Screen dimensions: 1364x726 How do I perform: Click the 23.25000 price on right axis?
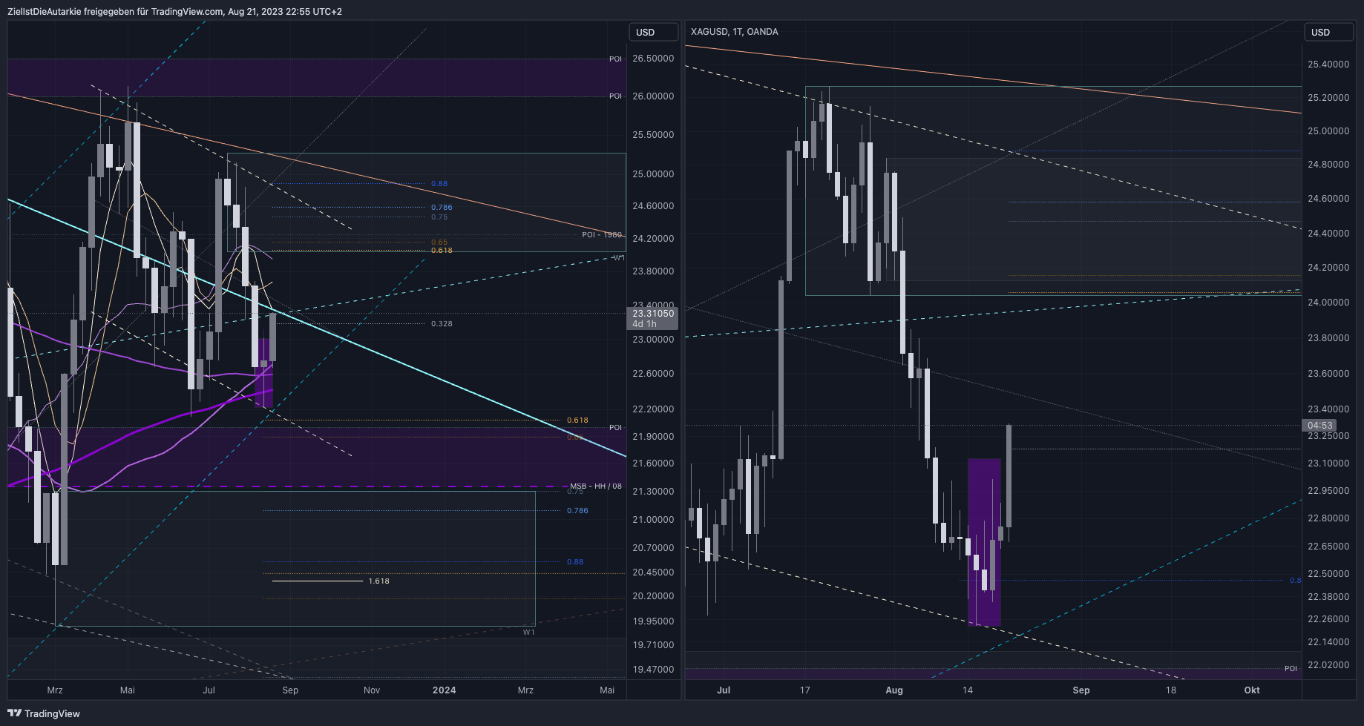point(1328,436)
